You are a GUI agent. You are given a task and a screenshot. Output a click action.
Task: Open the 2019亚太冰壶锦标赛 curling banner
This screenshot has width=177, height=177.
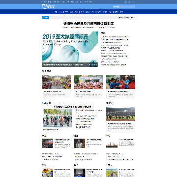click(70, 49)
